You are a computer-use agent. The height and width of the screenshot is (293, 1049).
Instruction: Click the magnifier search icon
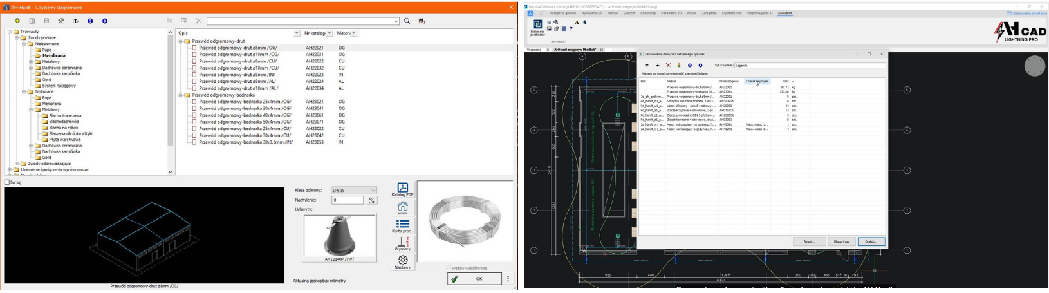[x=407, y=21]
